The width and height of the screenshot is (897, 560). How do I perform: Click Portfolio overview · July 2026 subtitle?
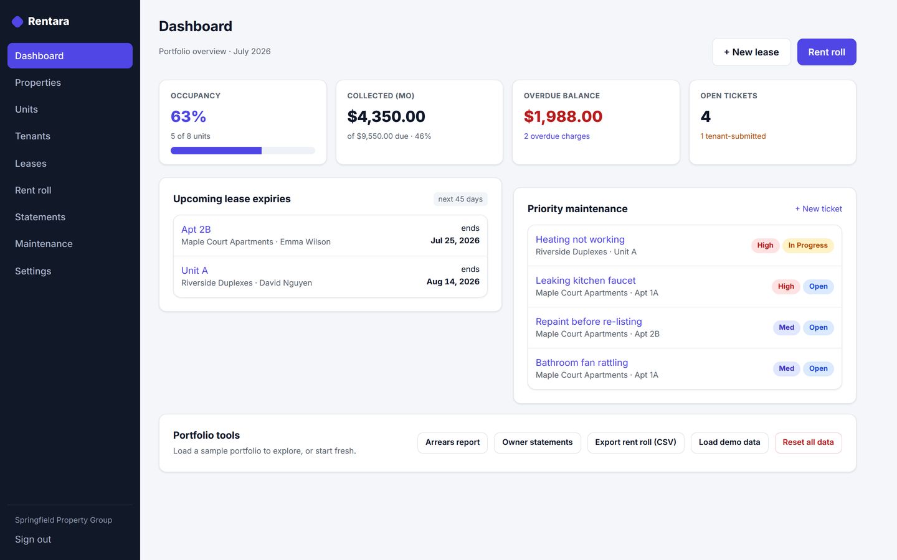[215, 52]
